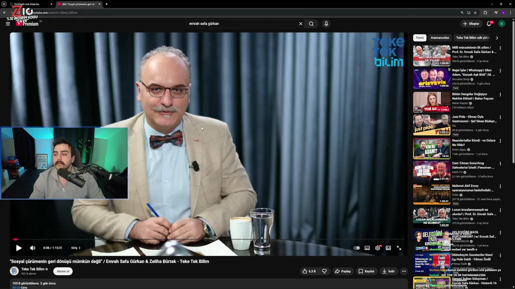515x289 pixels.
Task: Save video with Kaydet button
Action: (367, 271)
